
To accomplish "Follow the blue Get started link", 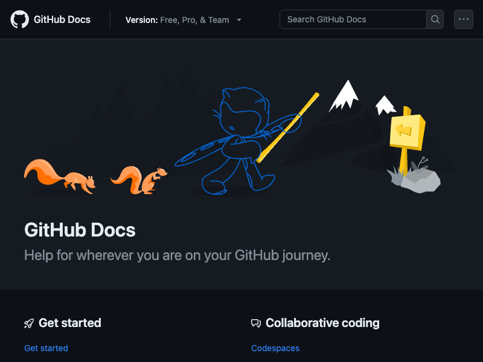I will (46, 348).
